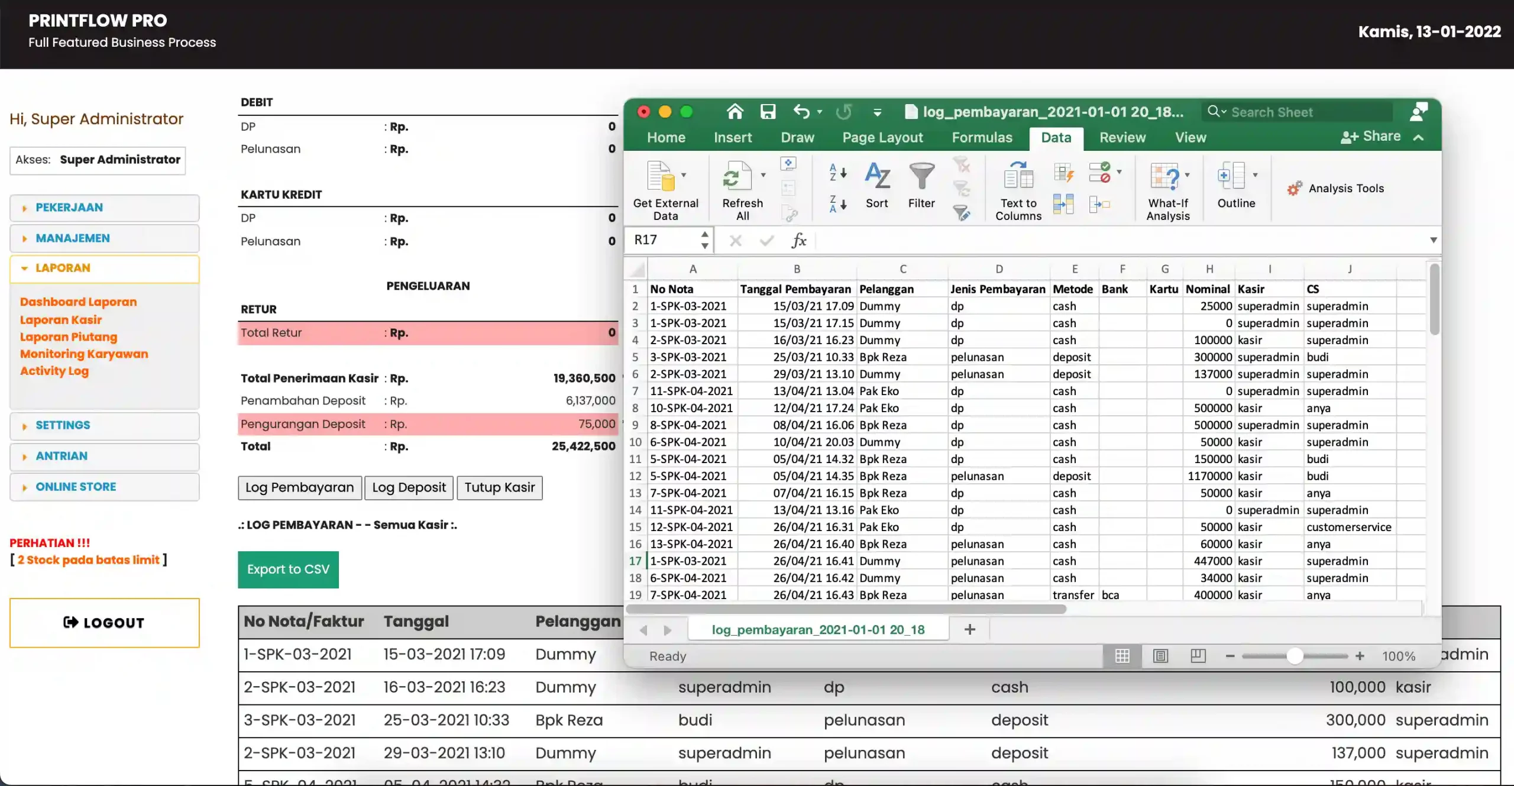Expand the SETTINGS menu section
This screenshot has height=786, width=1514.
click(105, 426)
